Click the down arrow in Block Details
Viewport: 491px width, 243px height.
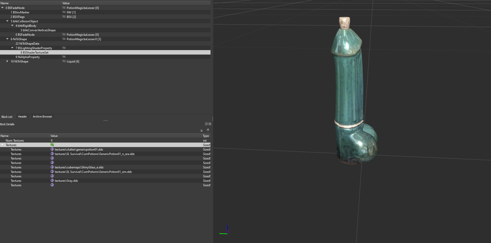point(202,131)
